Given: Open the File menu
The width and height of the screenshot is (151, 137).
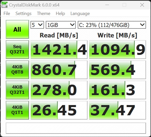Looking at the screenshot, I should 7,13.
